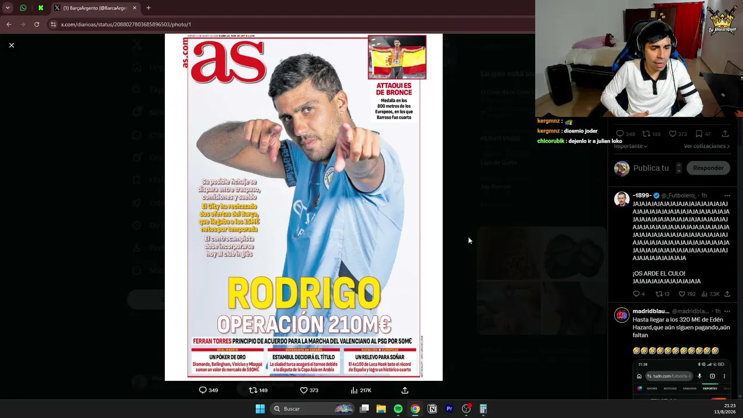The height and width of the screenshot is (418, 743).
Task: Open a new browser tab
Action: tap(149, 8)
